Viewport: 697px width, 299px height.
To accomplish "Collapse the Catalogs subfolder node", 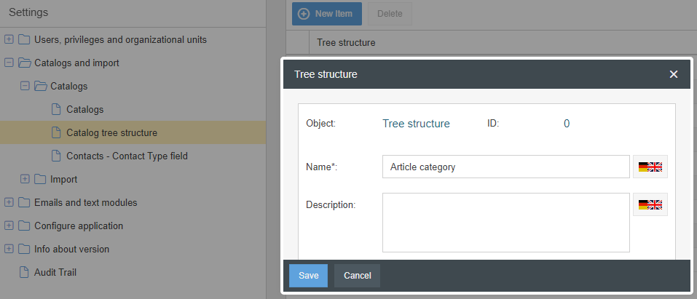I will (x=25, y=86).
